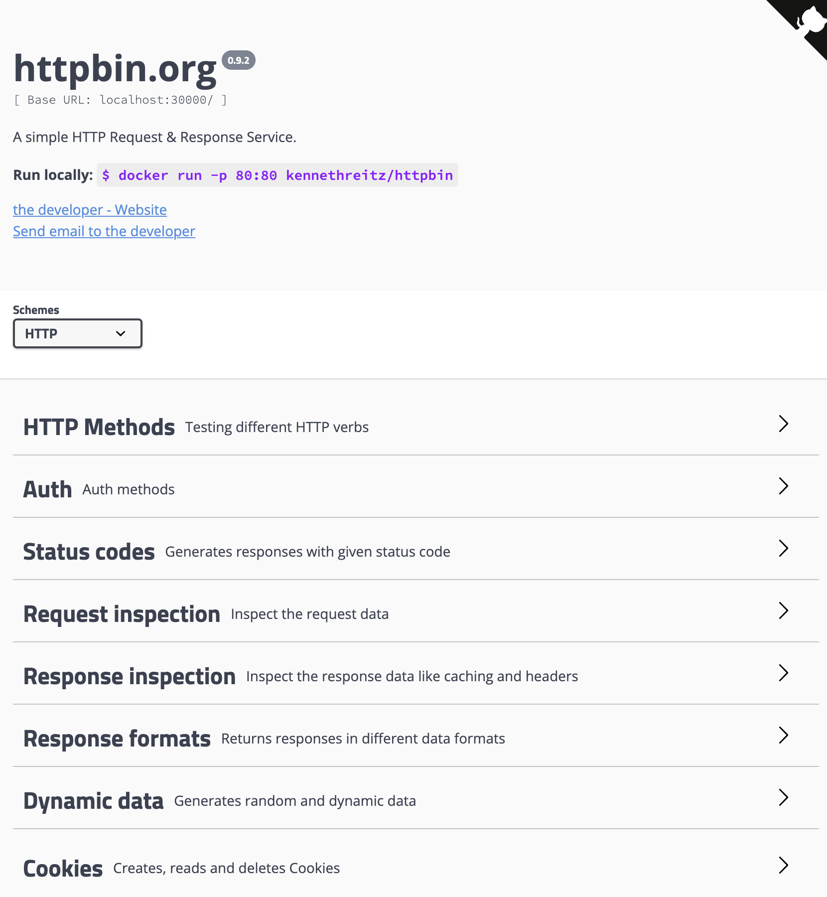This screenshot has width=827, height=897.
Task: Click the httpbin.org title
Action: point(115,69)
